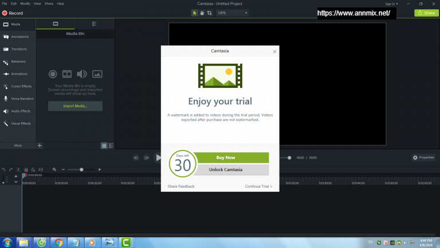Click the speaker audio icon in Media Bin
The height and width of the screenshot is (248, 440).
[x=82, y=74]
